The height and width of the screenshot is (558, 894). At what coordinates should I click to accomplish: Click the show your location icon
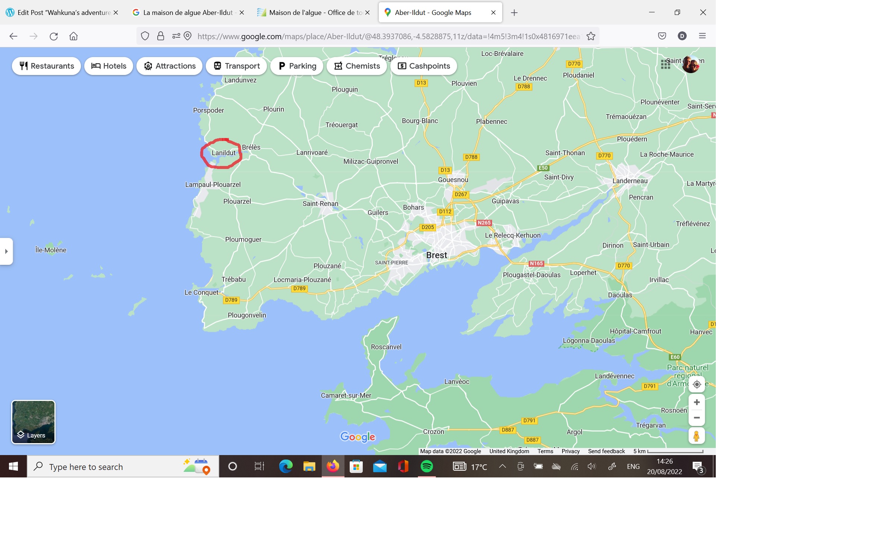[696, 384]
